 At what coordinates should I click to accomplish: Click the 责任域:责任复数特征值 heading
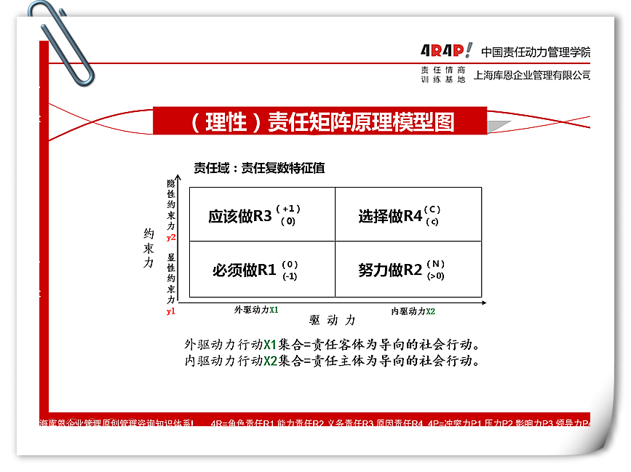(x=259, y=168)
